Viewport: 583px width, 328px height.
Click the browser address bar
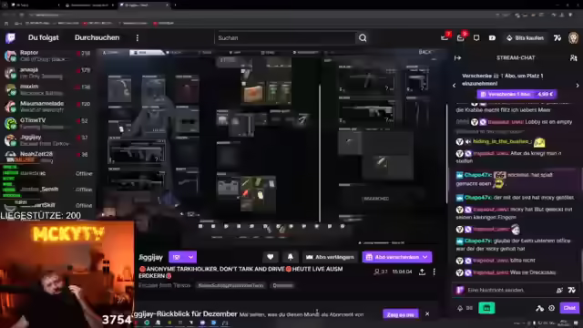(x=261, y=15)
